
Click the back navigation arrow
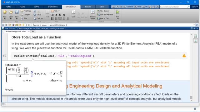[x=3, y=25]
